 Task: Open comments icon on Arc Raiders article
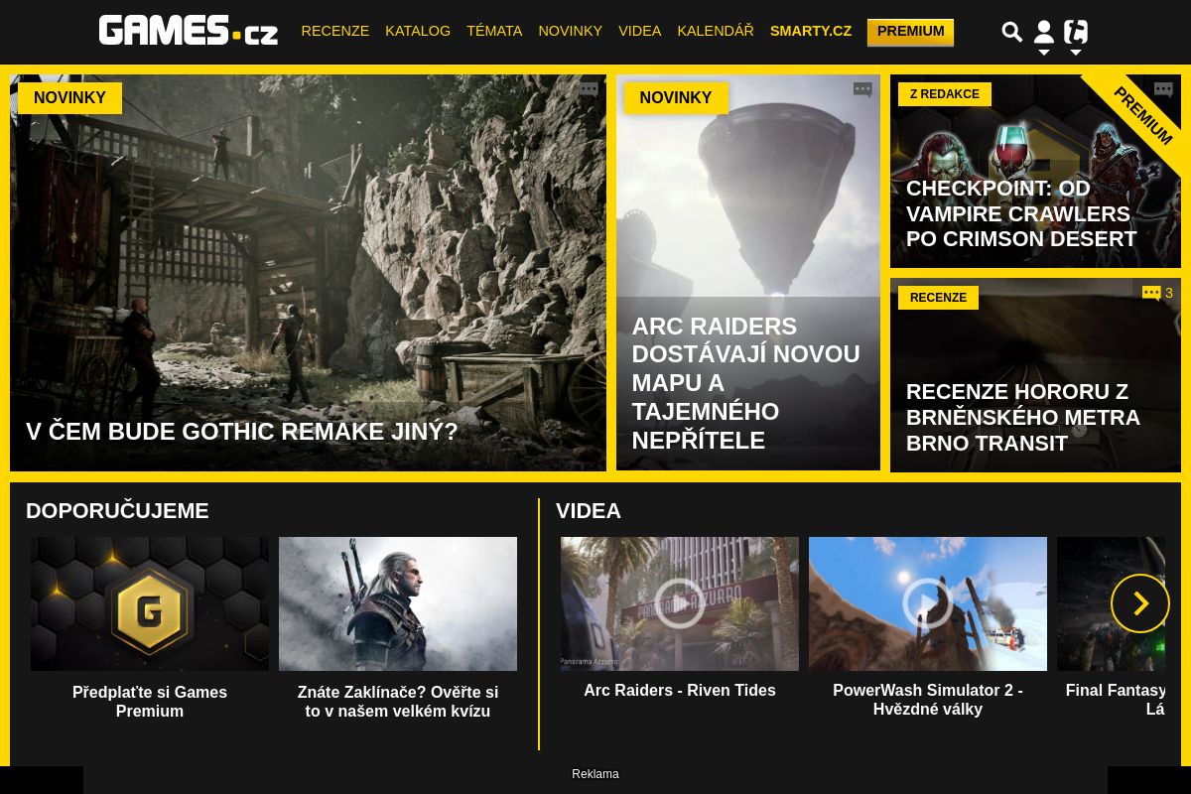(x=862, y=89)
